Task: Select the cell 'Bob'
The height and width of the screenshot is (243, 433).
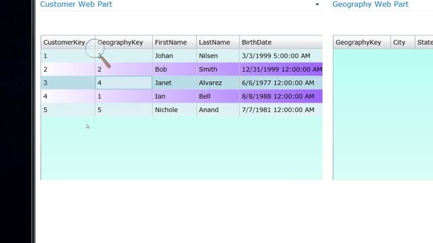Action: click(175, 69)
